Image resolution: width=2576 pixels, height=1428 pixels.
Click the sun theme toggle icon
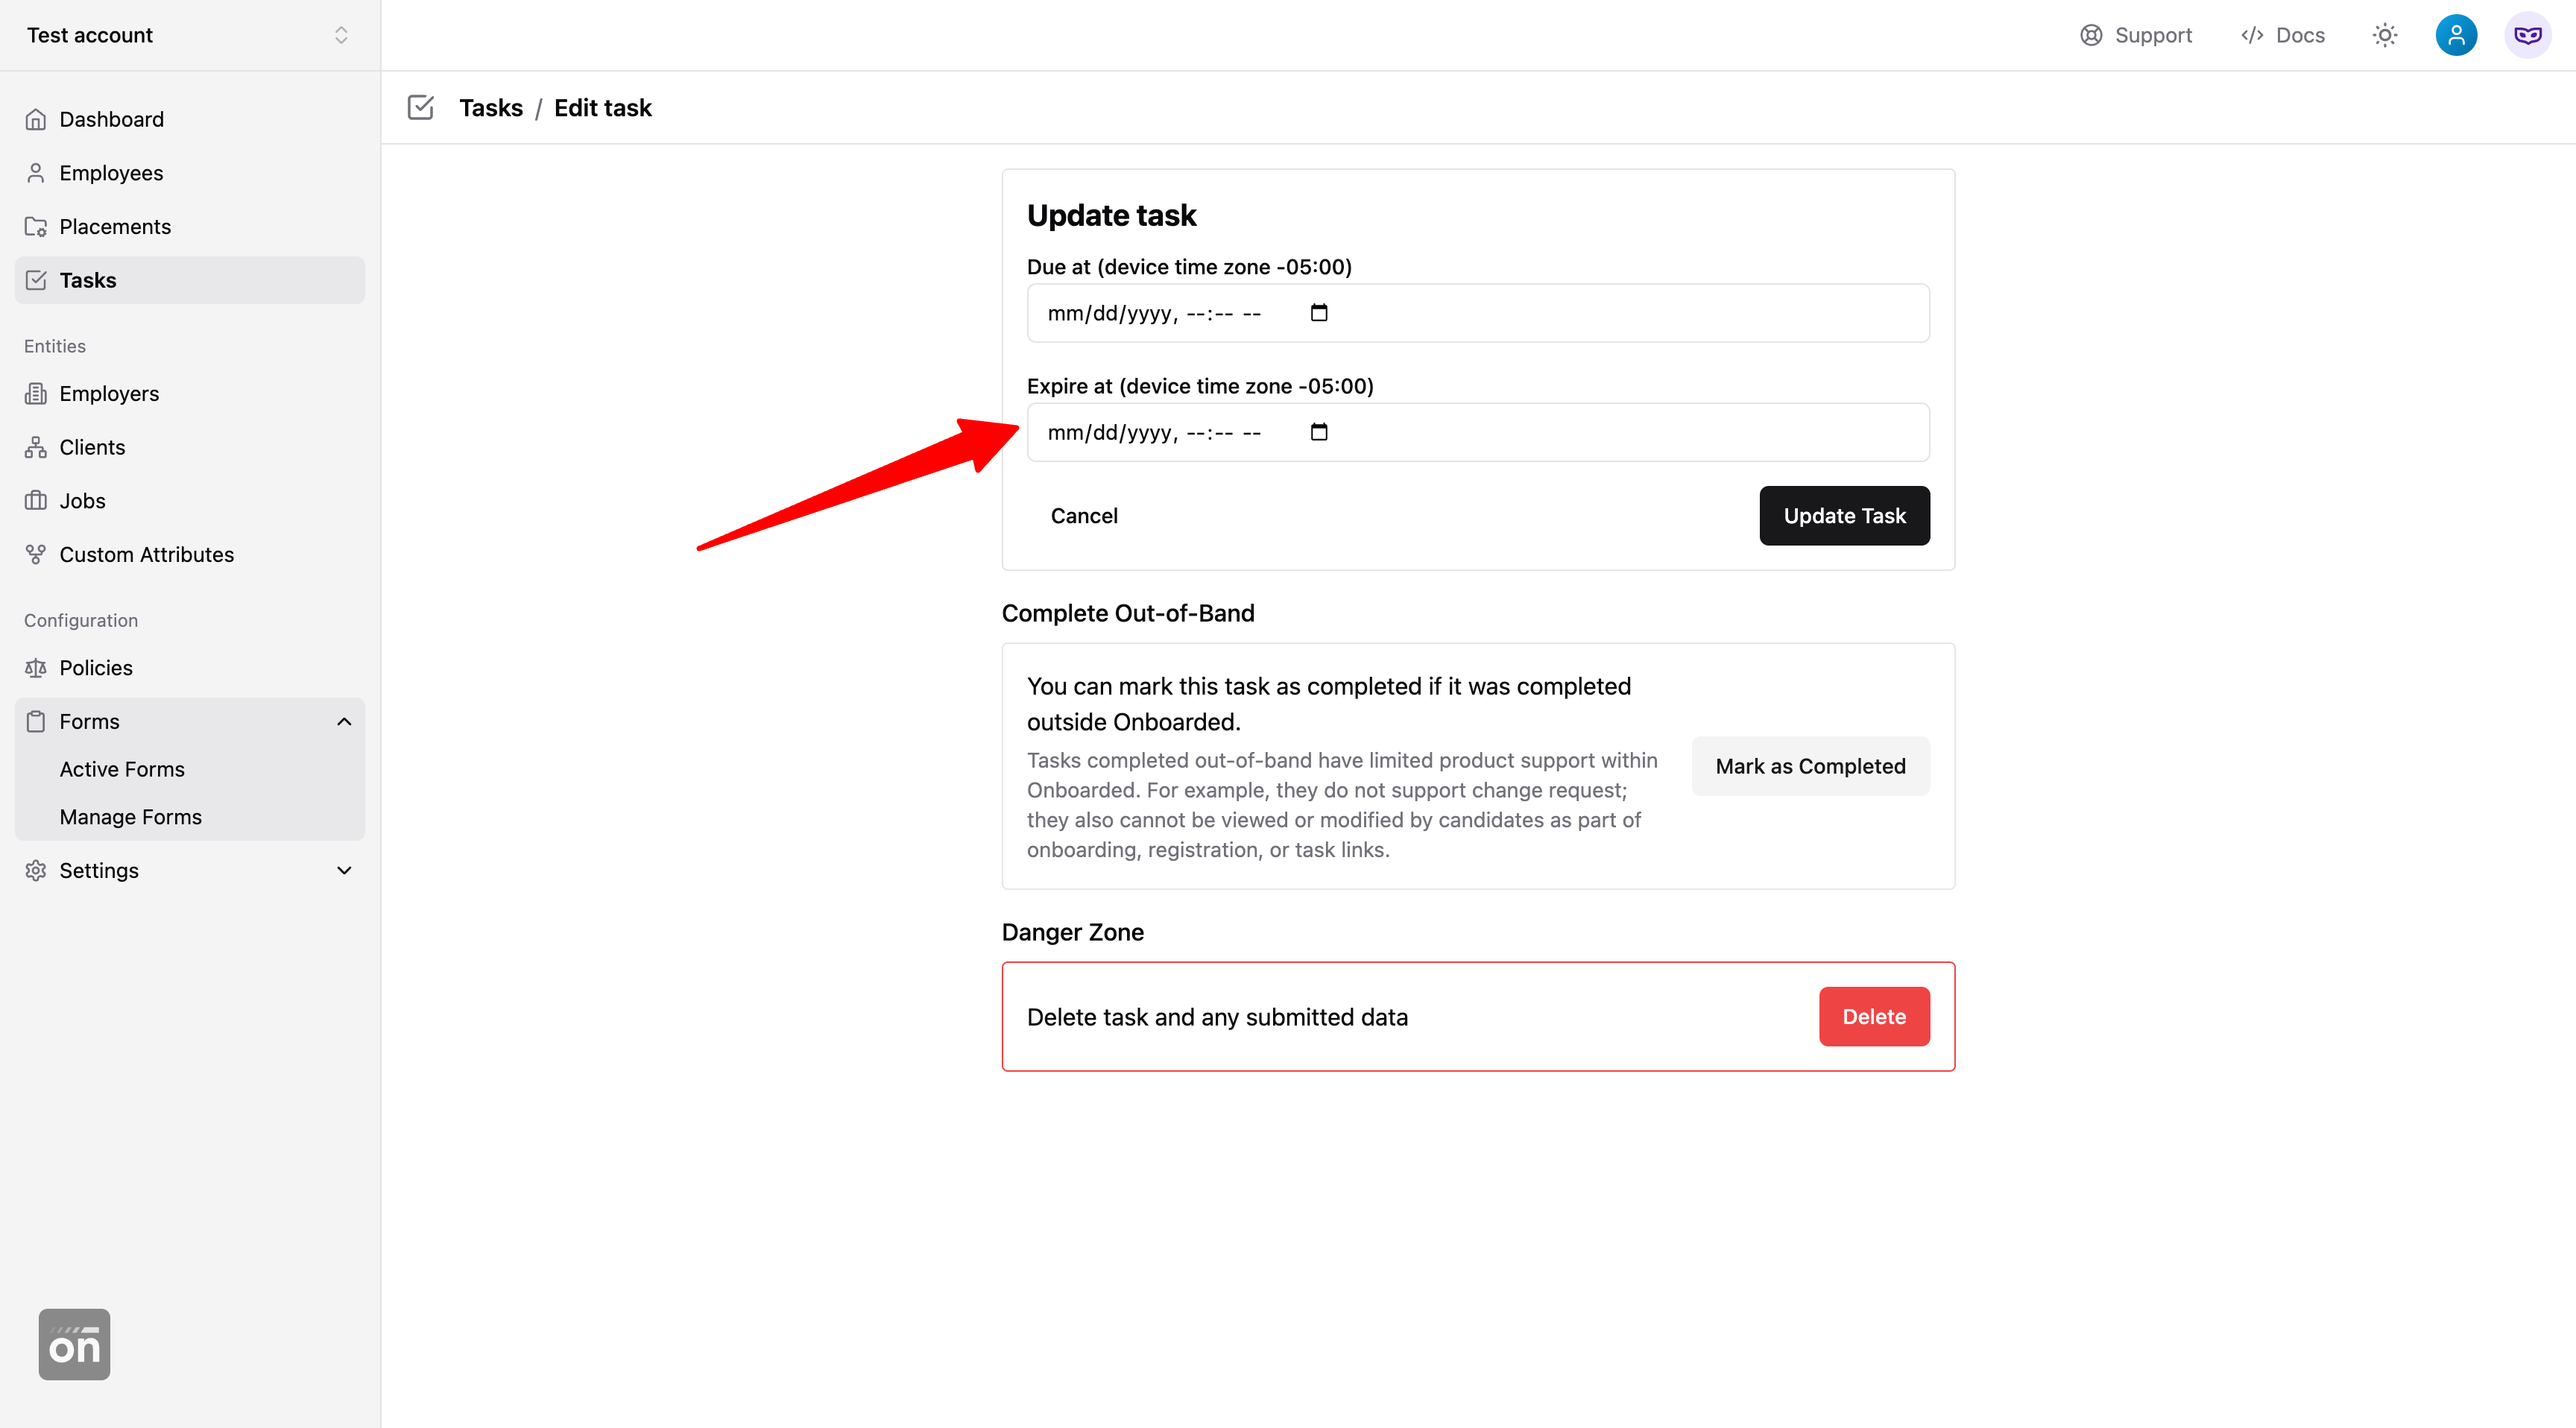click(x=2384, y=36)
